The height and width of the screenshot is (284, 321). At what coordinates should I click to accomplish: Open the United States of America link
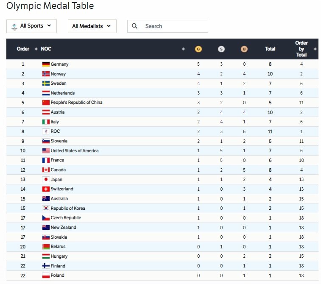pyautogui.click(x=75, y=150)
